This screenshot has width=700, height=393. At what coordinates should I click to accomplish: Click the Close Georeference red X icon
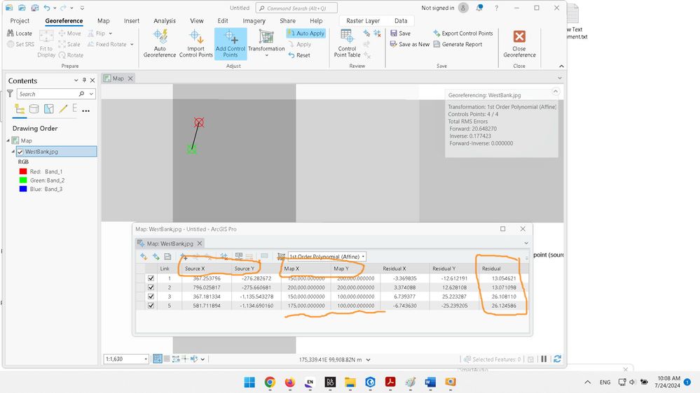point(519,36)
